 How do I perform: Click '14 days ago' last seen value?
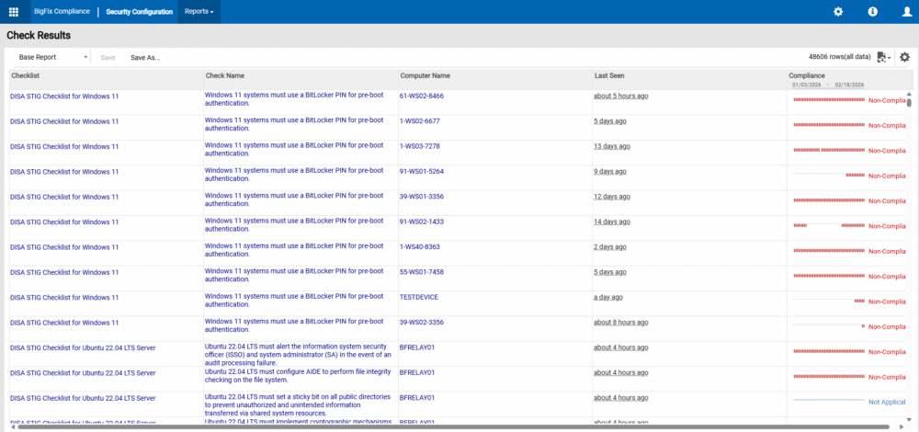pyautogui.click(x=612, y=222)
